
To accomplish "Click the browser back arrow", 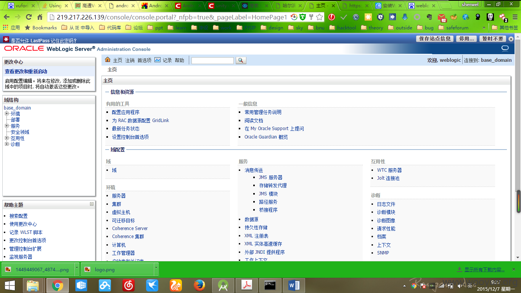I will click(7, 17).
